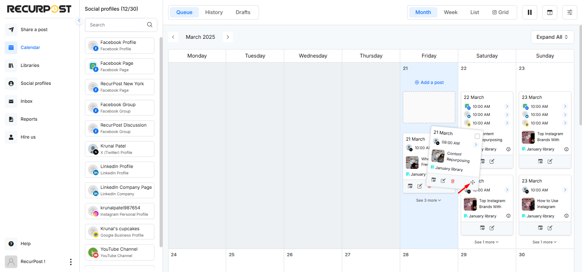The image size is (582, 272).
Task: Click the search magnifier icon
Action: 150,25
